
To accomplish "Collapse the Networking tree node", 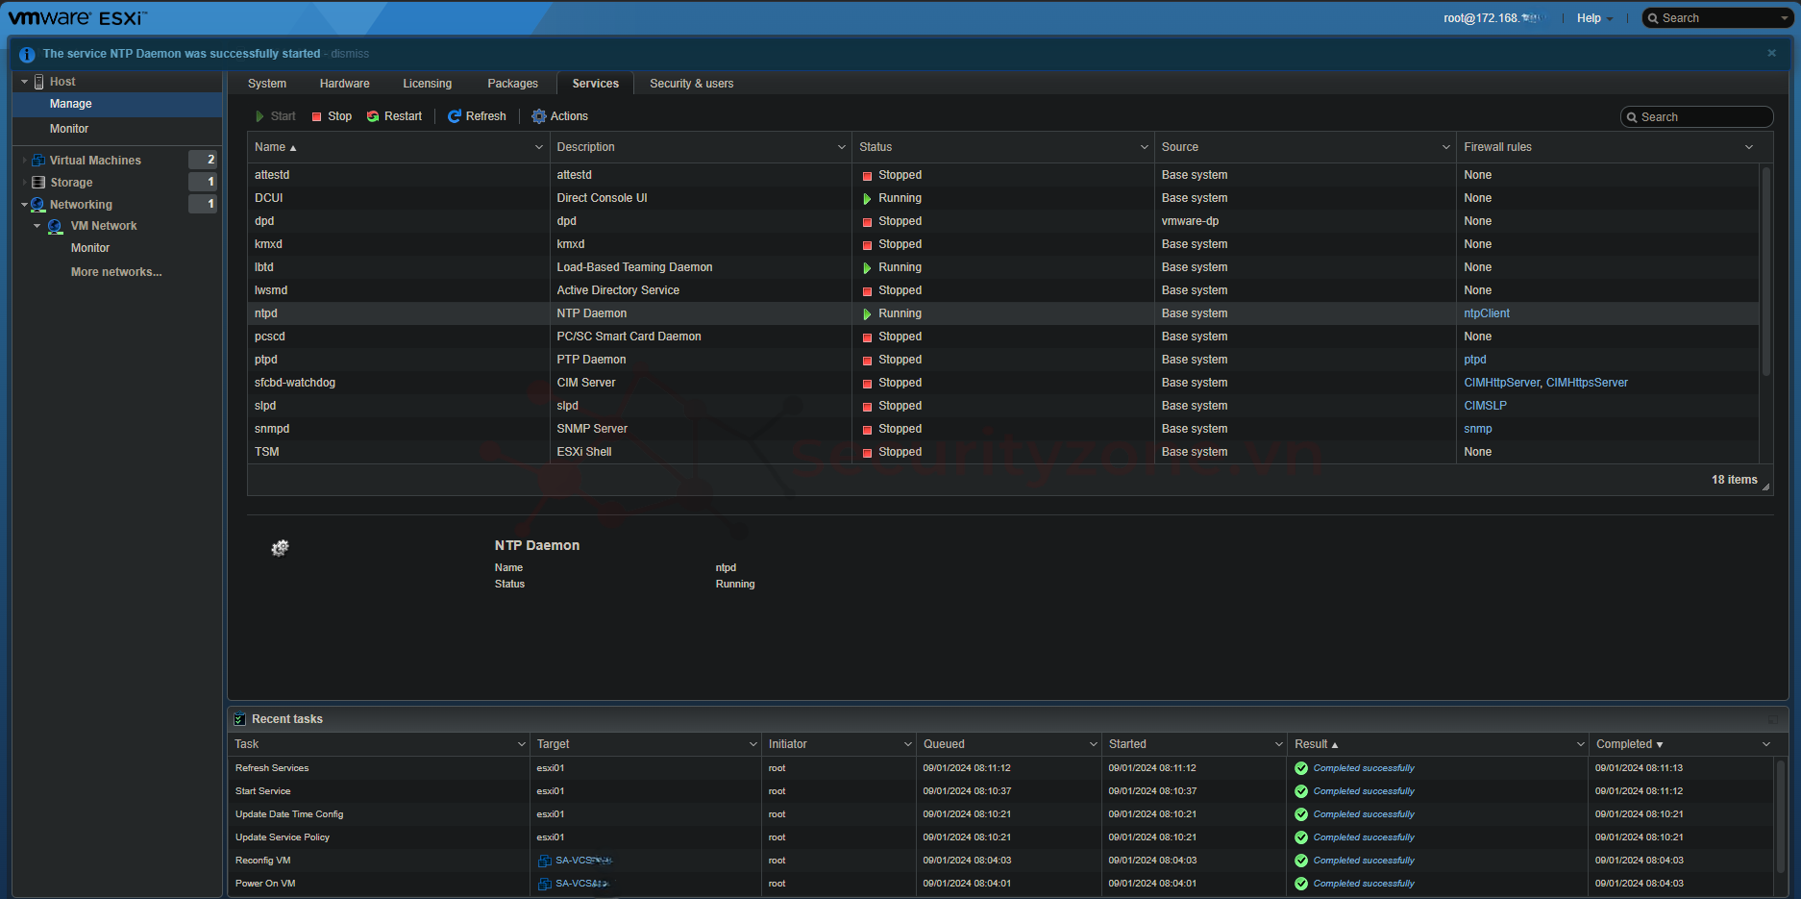I will 24,205.
